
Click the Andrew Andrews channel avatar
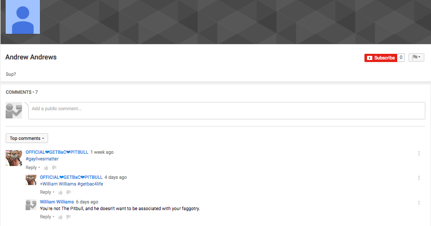[x=23, y=17]
